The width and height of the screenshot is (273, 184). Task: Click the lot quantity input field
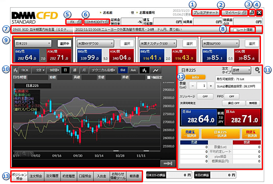coord(202,86)
